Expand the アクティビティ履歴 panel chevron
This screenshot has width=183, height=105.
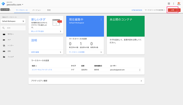pos(141,81)
